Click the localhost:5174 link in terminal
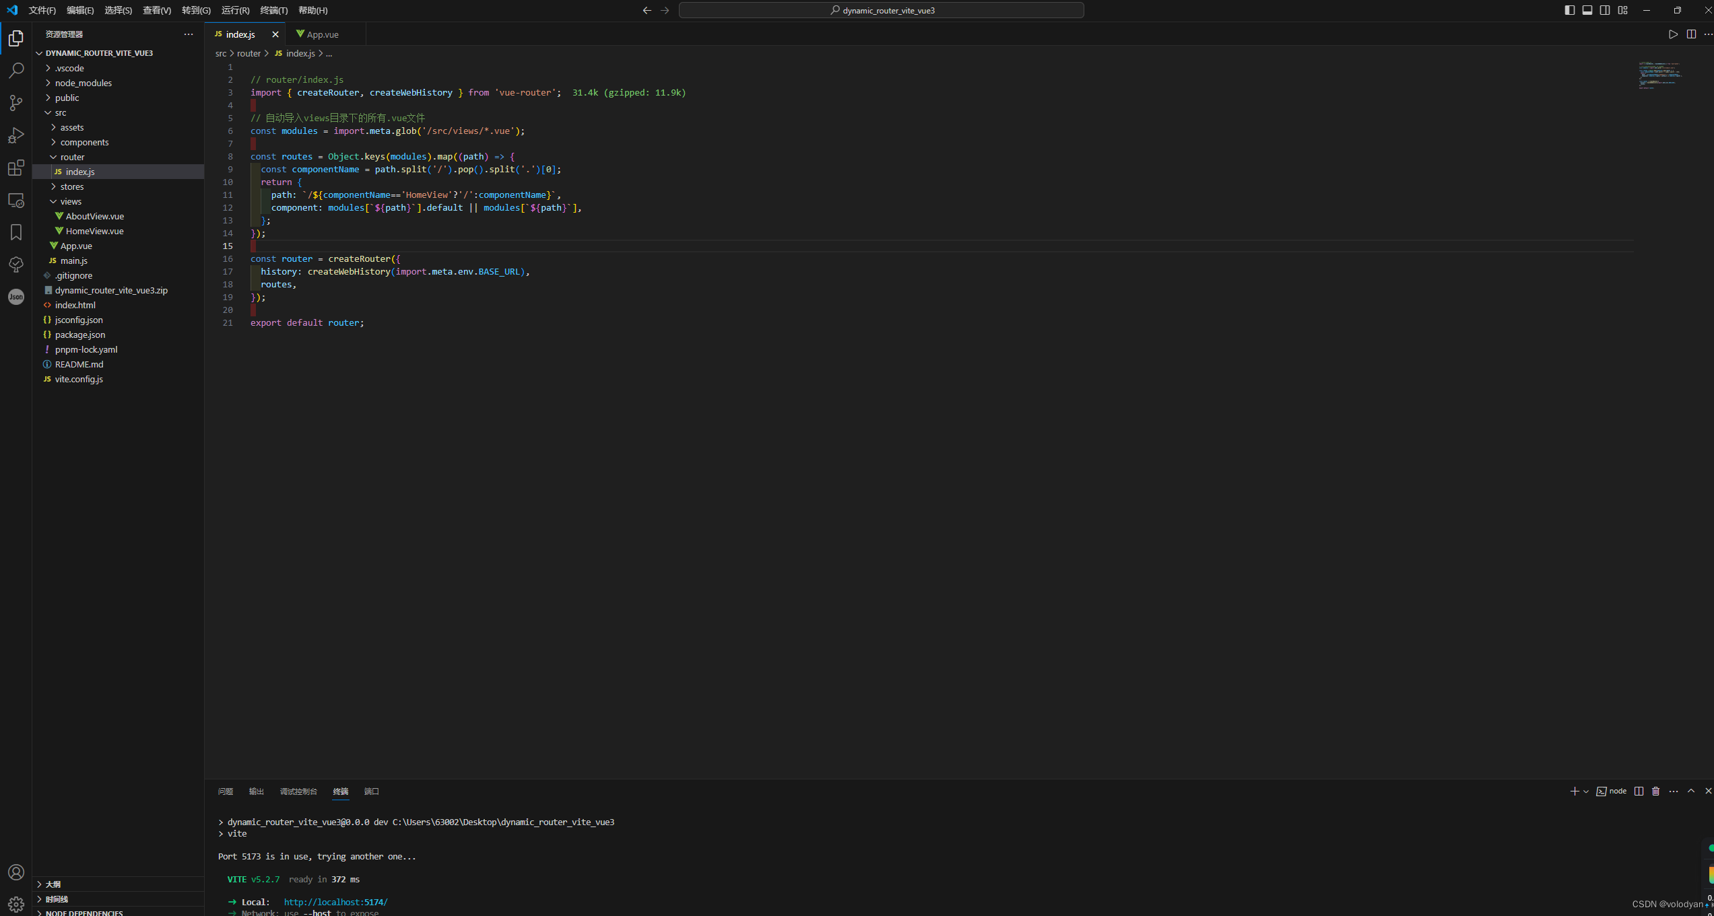 [x=335, y=901]
